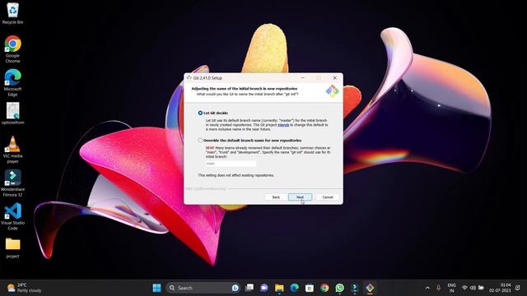Open the Recycle Bin desktop icon
527x296 pixels.
point(13,13)
